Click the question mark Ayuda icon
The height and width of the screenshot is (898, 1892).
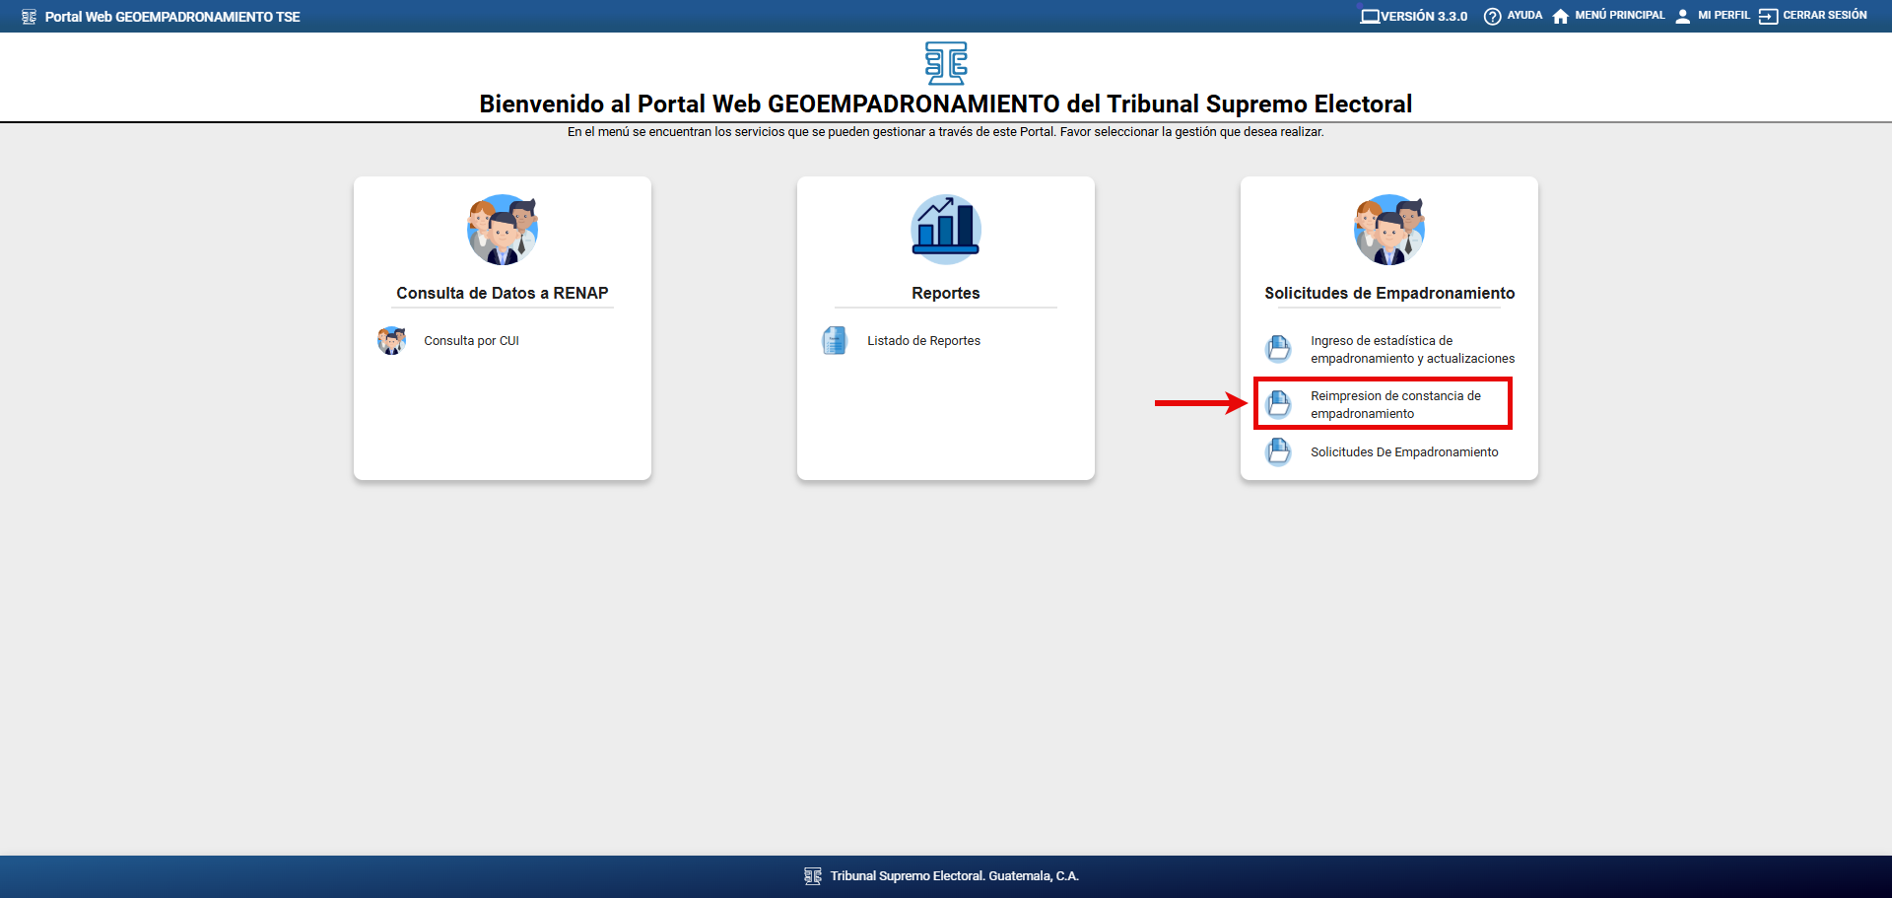[1492, 16]
